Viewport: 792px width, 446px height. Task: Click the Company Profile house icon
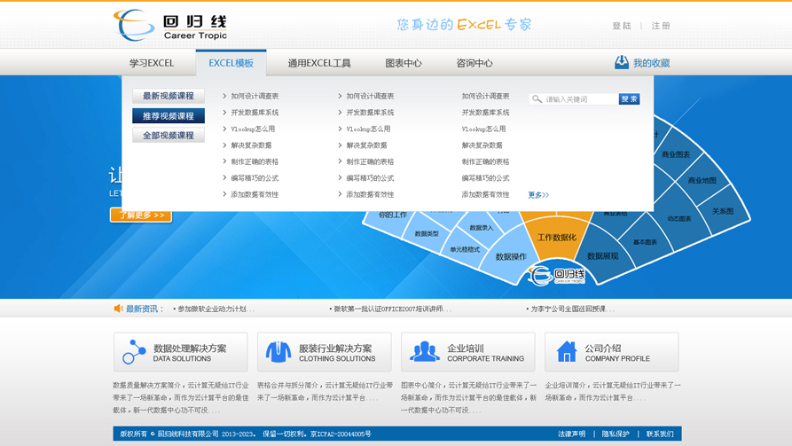coord(567,352)
